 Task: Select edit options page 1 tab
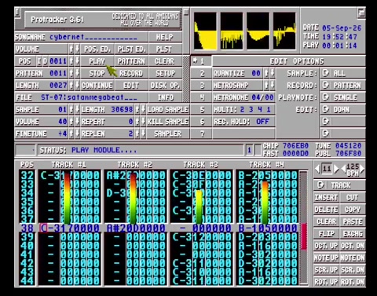point(201,61)
